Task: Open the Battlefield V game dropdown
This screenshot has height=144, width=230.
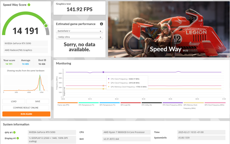Action: 79,31
